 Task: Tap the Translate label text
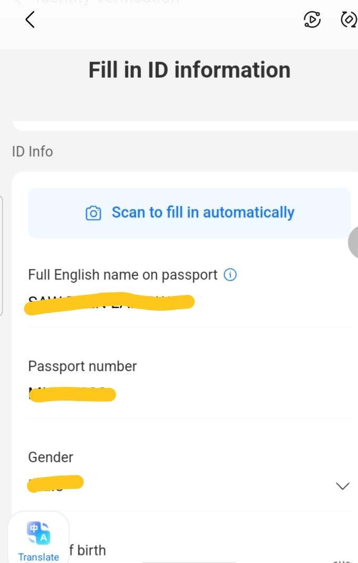pos(38,557)
